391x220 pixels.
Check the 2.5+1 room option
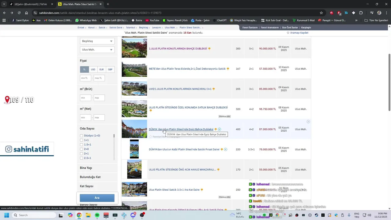pos(82,158)
